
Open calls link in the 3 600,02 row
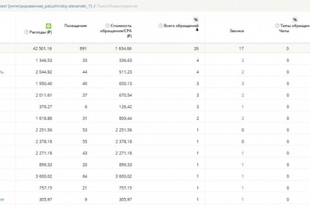click(x=242, y=176)
